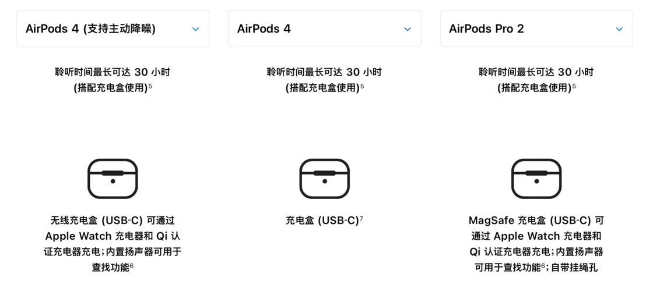Screen dimensions: 653x306
Task: Click the chevron arrow beside AirPods 4 (支持主动降噪)
Action: tap(195, 29)
